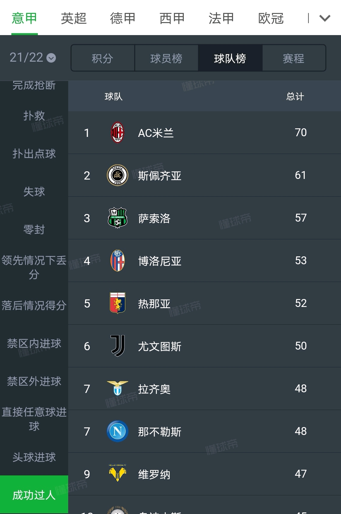Open the 尤文图斯 team row

(205, 346)
